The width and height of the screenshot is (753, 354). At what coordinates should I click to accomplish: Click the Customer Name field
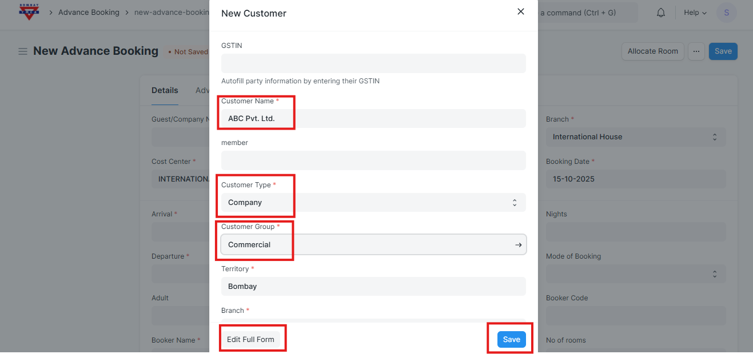373,119
